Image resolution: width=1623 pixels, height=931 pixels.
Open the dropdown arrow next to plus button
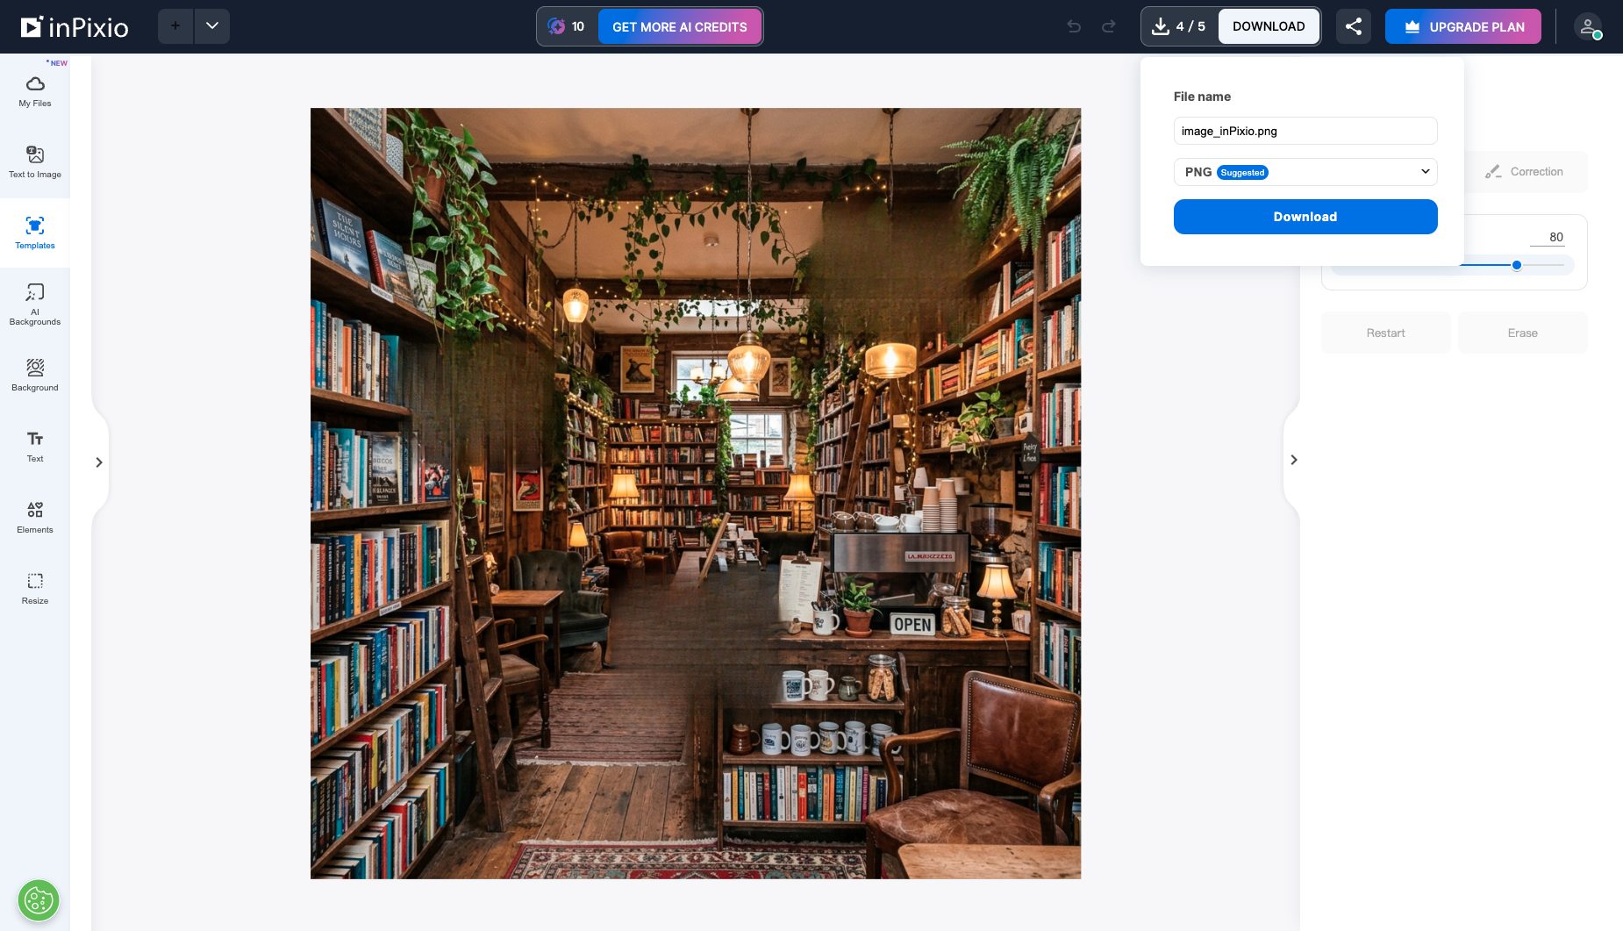[x=212, y=26]
